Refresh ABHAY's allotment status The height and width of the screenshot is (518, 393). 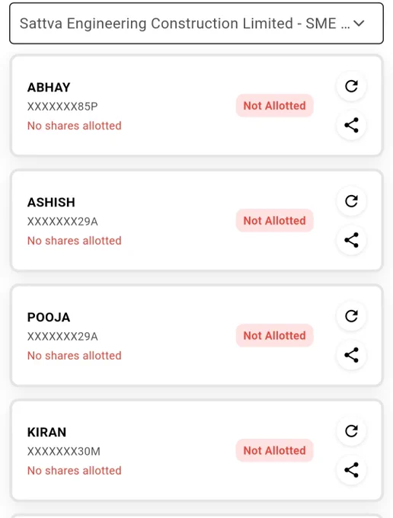[x=351, y=86]
